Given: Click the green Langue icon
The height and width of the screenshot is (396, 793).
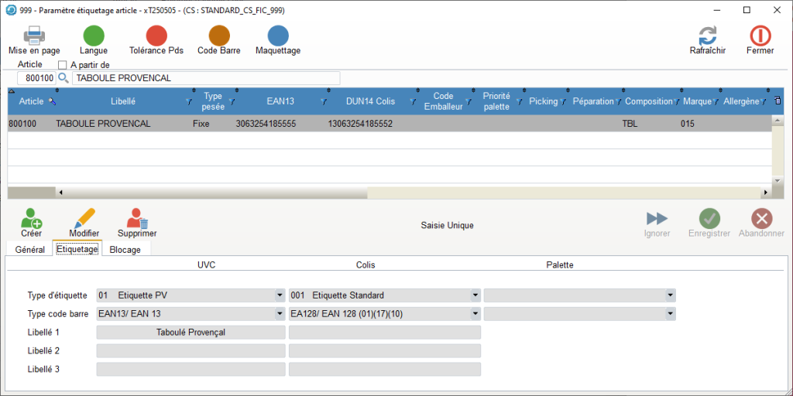Looking at the screenshot, I should (x=94, y=36).
